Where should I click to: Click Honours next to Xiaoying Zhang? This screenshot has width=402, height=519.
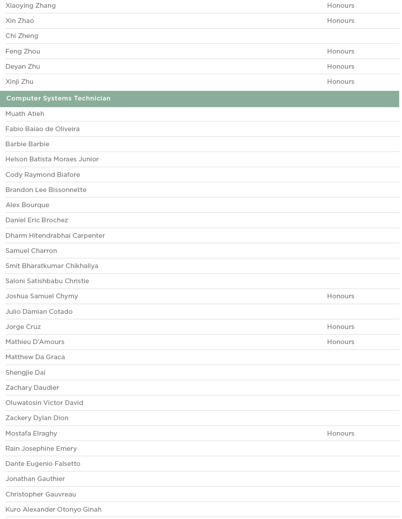(340, 5)
